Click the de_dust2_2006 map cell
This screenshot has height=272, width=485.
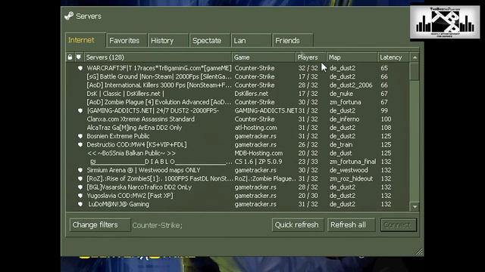point(351,85)
